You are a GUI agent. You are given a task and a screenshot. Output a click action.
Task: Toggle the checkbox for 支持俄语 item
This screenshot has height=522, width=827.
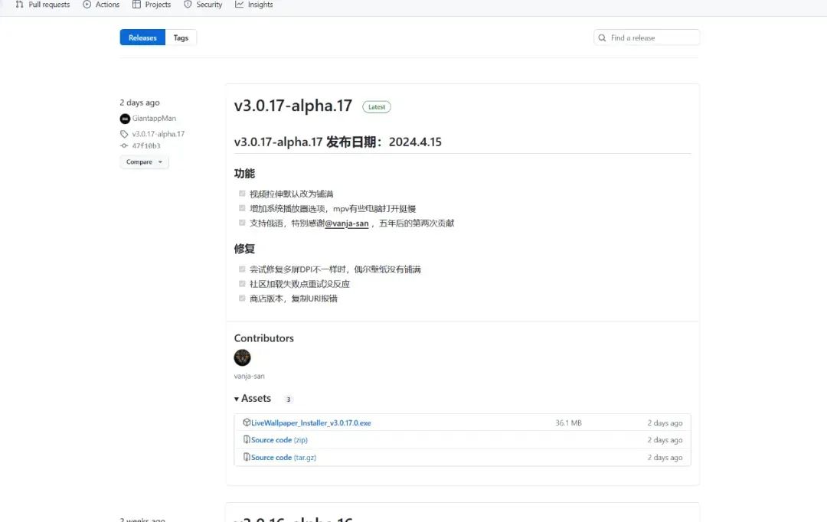tap(242, 223)
